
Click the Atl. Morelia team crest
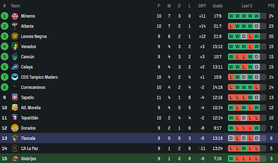[15, 108]
